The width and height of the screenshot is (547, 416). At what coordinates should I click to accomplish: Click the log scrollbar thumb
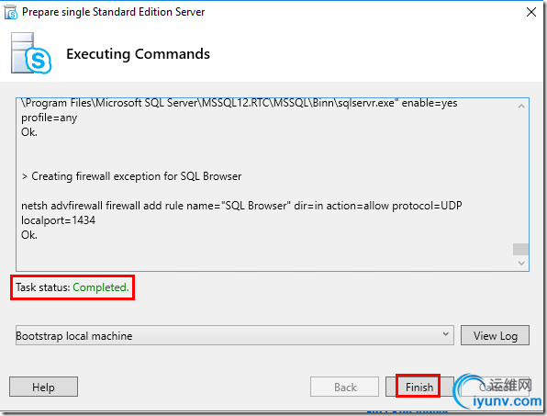click(x=520, y=249)
